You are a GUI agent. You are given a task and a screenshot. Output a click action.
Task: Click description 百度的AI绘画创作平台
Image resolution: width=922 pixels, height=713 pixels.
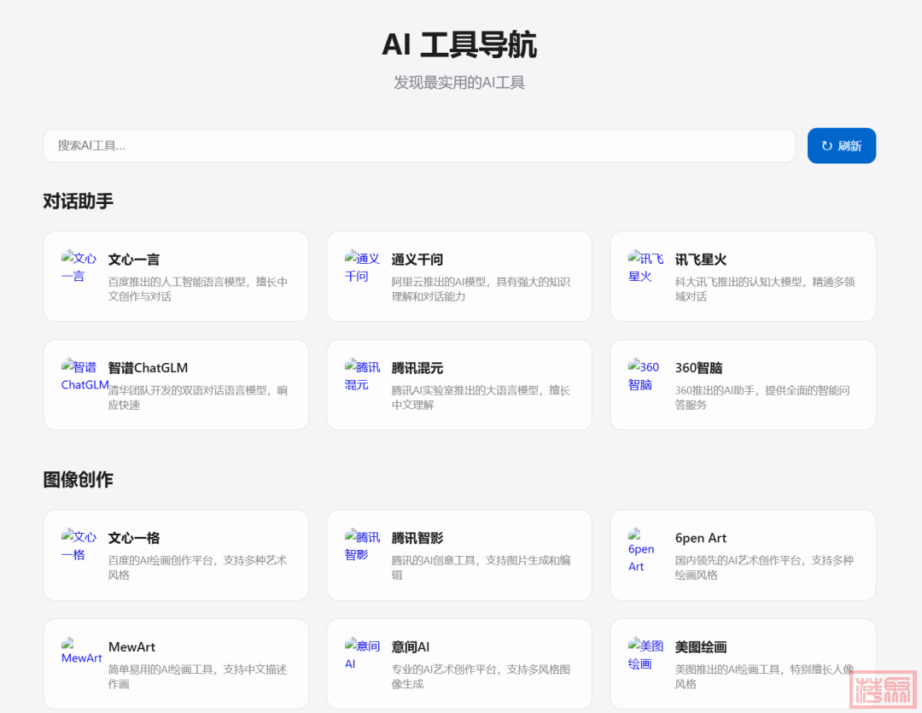click(x=197, y=567)
